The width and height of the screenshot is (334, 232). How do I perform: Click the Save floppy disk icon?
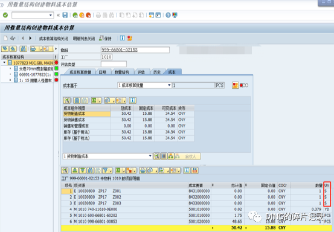65,15
